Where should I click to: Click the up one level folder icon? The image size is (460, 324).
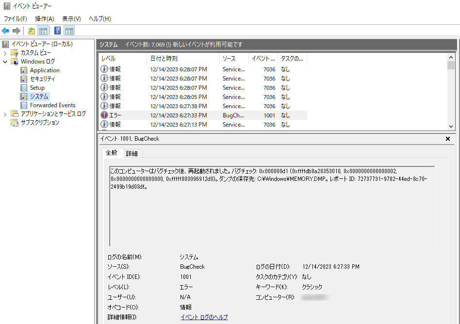pyautogui.click(x=32, y=31)
